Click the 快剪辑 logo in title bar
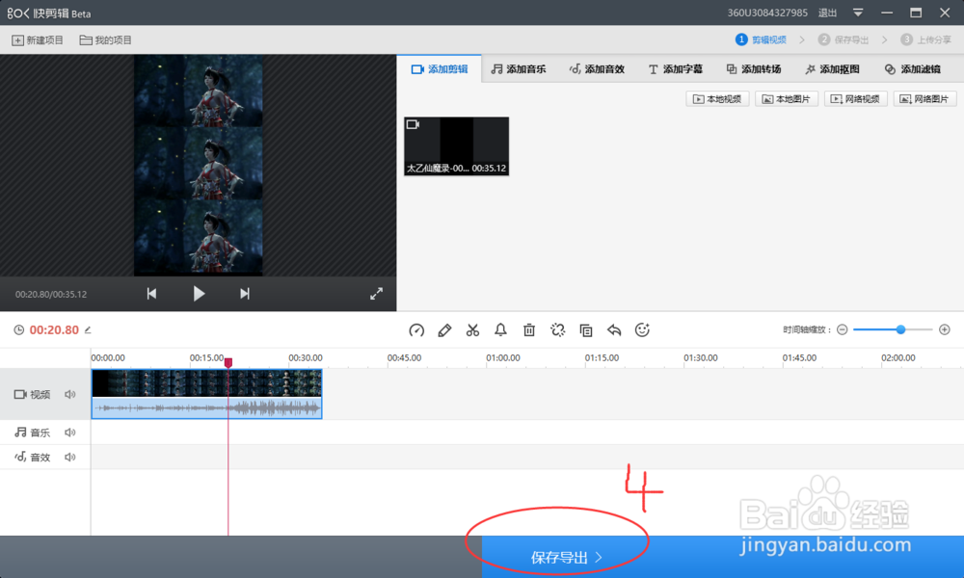Screen dimensions: 964x578 [x=48, y=13]
